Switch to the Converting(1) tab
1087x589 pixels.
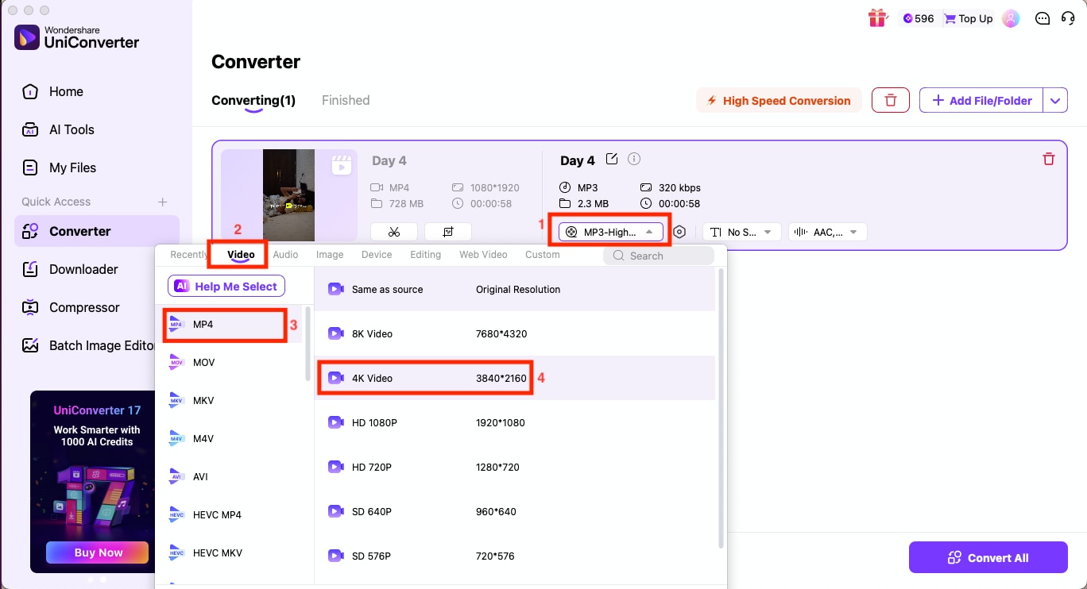point(253,100)
